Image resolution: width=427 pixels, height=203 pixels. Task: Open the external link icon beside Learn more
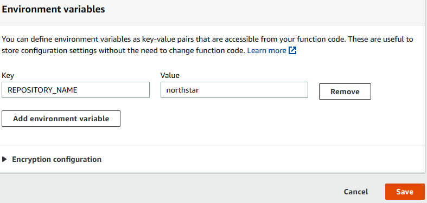point(292,50)
